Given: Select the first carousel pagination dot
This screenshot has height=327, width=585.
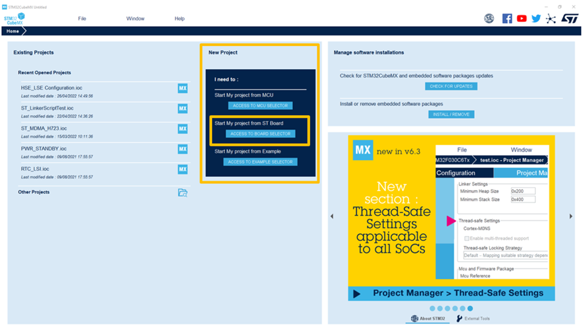Looking at the screenshot, I should coord(432,308).
